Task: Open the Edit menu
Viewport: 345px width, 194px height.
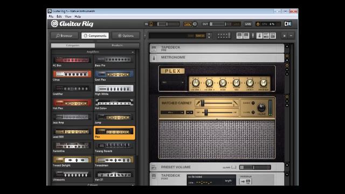Action: [59, 17]
